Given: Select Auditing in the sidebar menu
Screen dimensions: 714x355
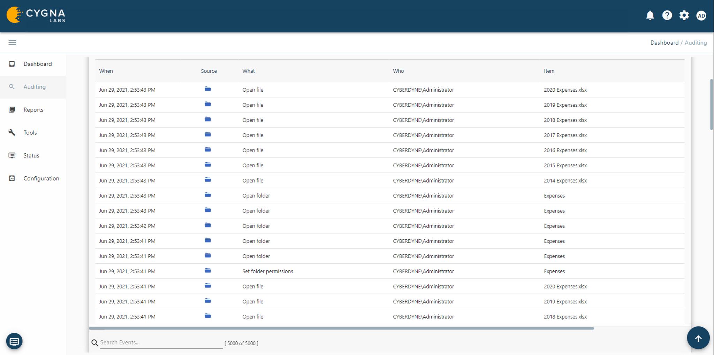Looking at the screenshot, I should click(x=35, y=87).
